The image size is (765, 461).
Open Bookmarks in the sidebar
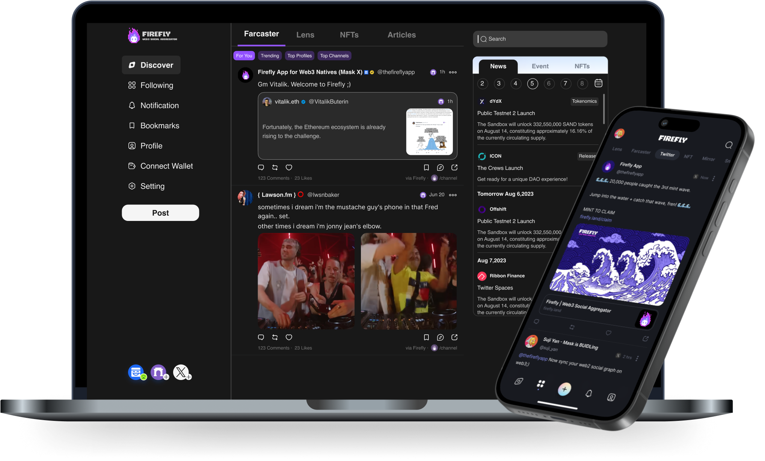(154, 126)
